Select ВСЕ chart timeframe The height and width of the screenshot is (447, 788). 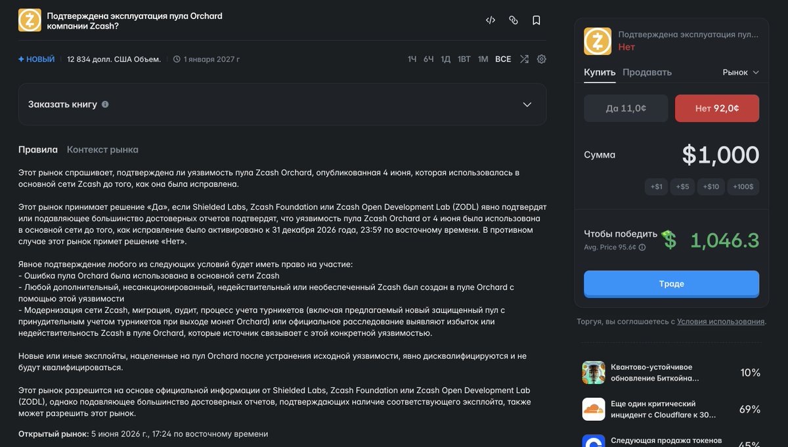[503, 59]
